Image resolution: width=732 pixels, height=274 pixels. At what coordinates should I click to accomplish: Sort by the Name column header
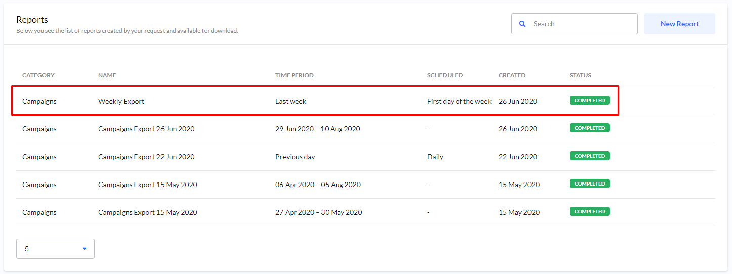pyautogui.click(x=107, y=75)
